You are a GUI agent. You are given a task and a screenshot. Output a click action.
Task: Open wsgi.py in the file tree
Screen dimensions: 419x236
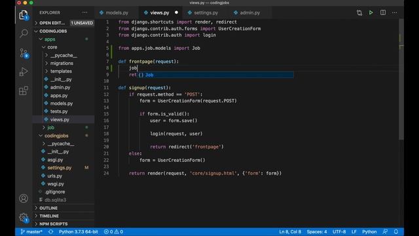click(56, 184)
